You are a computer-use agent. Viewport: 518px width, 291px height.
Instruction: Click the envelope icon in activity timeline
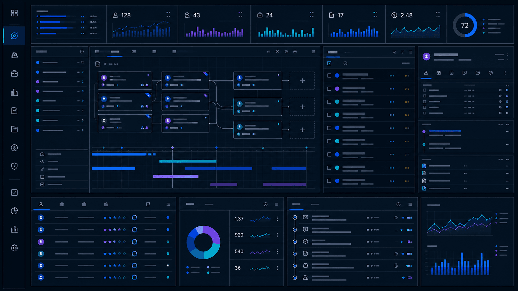(x=305, y=217)
